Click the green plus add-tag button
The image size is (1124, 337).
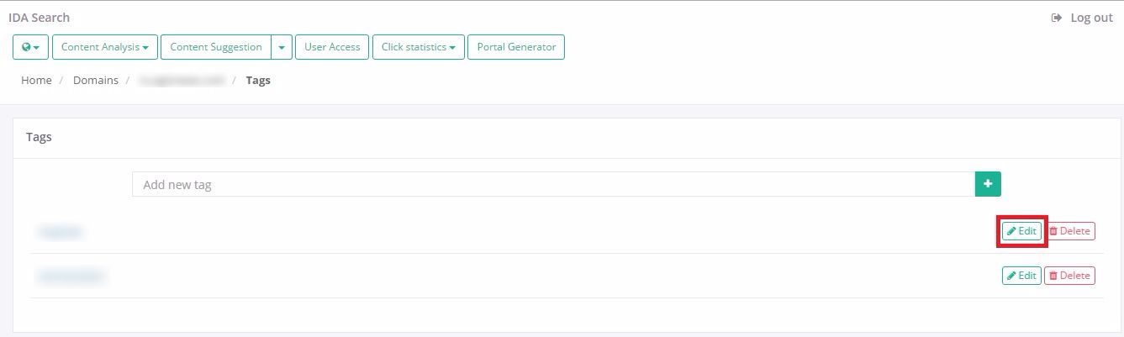(988, 184)
